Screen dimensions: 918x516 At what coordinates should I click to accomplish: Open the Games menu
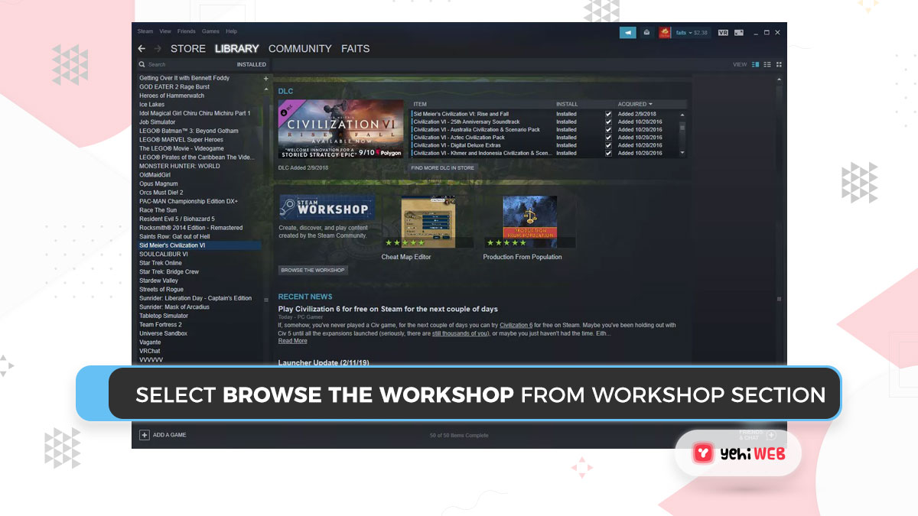210,31
